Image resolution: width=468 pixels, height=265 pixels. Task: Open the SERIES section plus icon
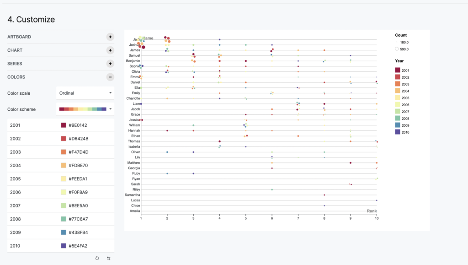tap(110, 64)
